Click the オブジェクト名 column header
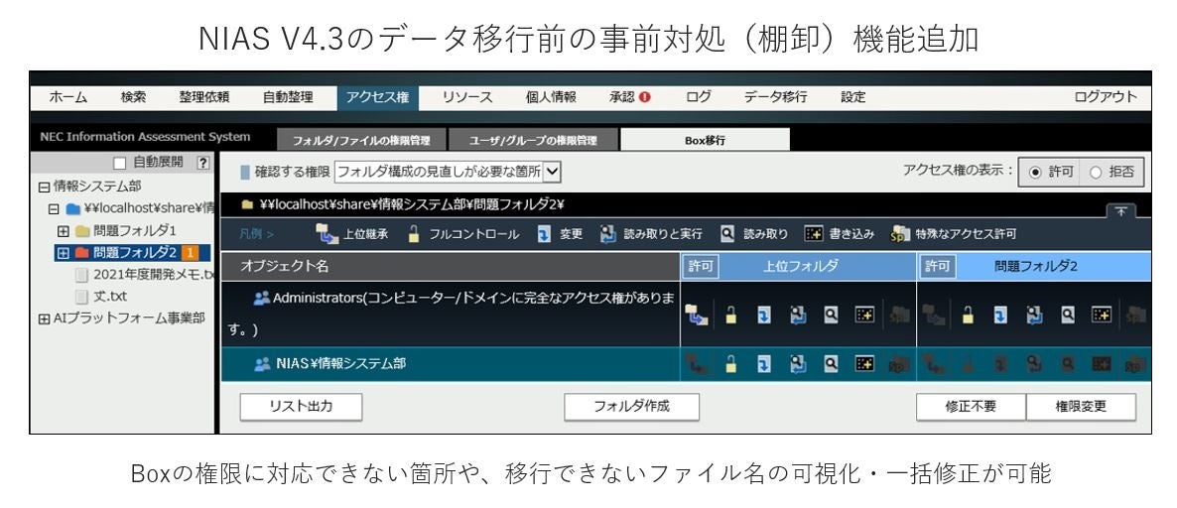The height and width of the screenshot is (508, 1177). click(x=450, y=266)
